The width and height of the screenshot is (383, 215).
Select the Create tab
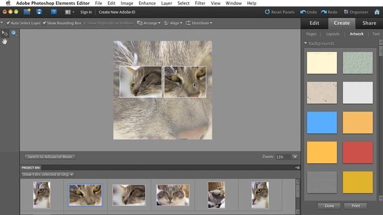pyautogui.click(x=342, y=23)
